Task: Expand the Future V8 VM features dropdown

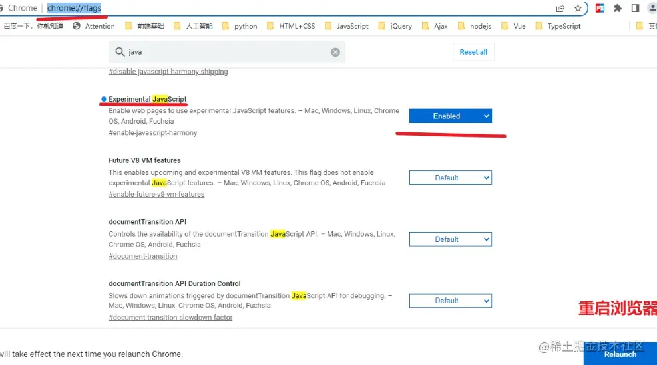Action: (x=450, y=178)
